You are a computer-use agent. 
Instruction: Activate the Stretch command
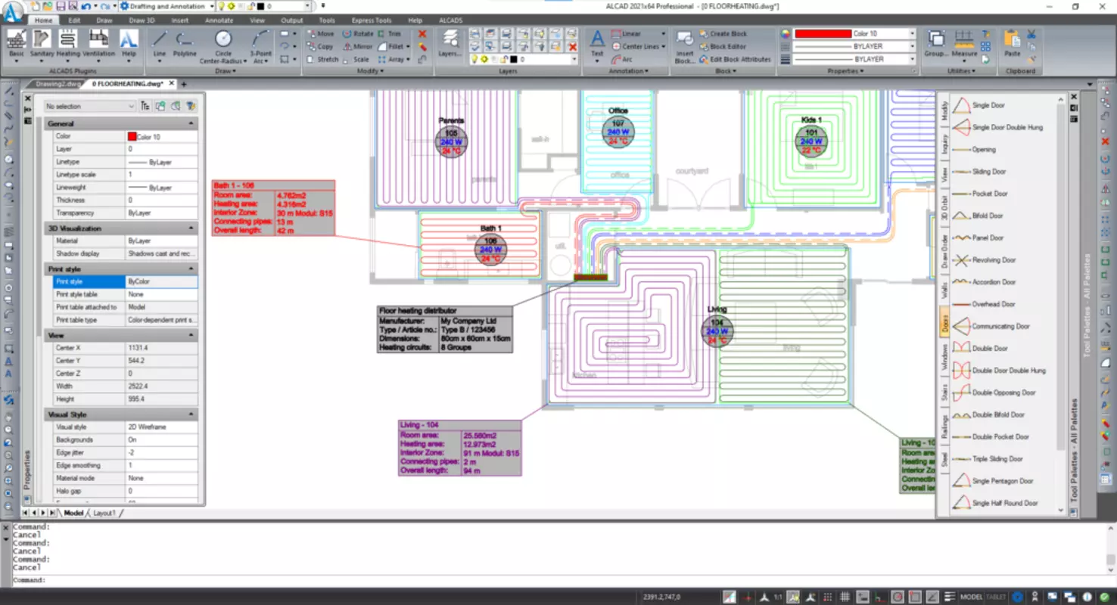323,59
